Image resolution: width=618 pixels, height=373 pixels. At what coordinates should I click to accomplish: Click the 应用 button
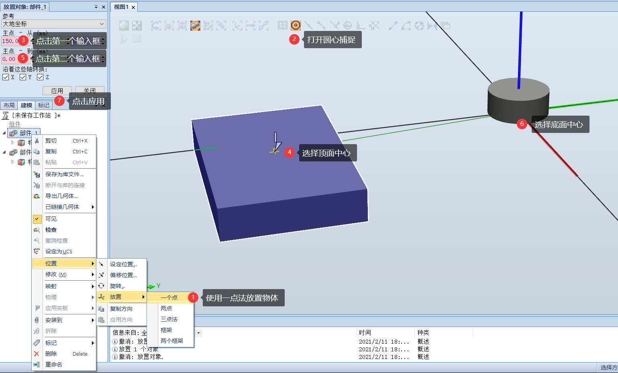coord(57,90)
